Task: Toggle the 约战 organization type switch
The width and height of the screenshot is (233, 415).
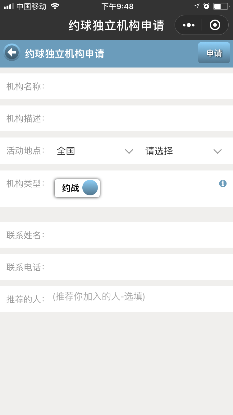Action: (x=77, y=188)
